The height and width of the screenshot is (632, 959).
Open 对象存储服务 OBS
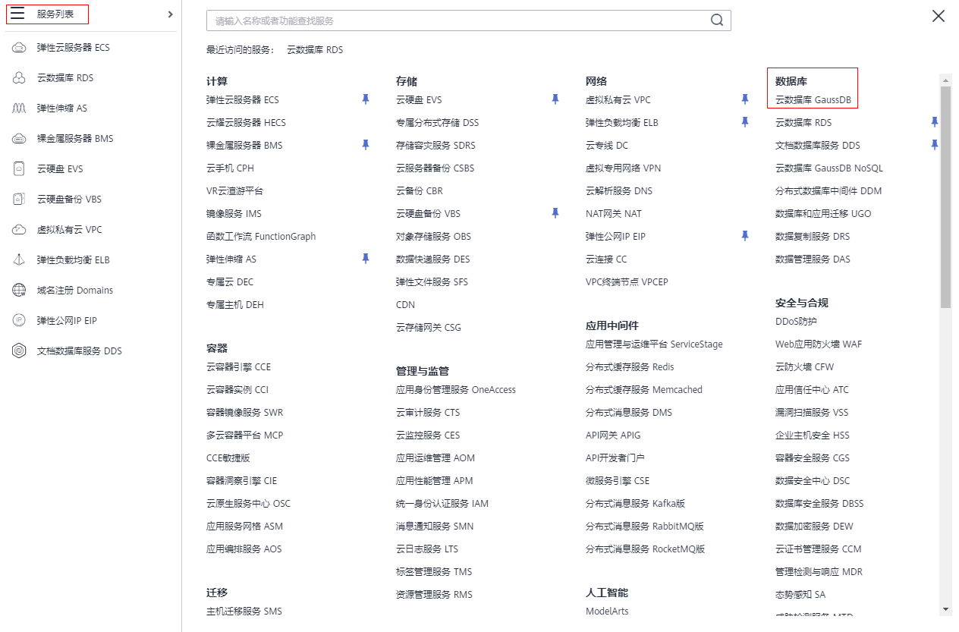pos(433,236)
